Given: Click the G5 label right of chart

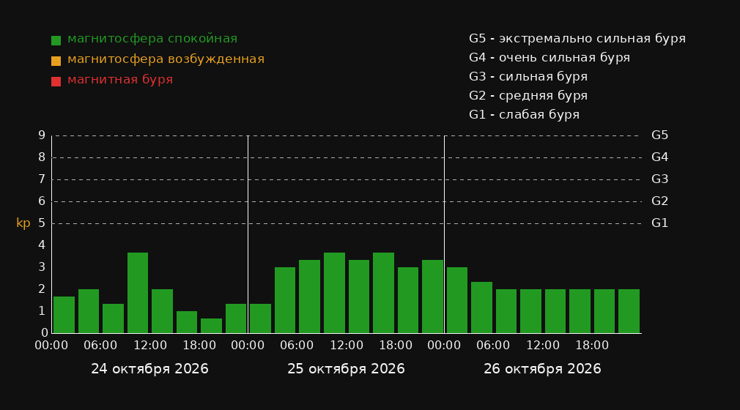Looking at the screenshot, I should [659, 135].
